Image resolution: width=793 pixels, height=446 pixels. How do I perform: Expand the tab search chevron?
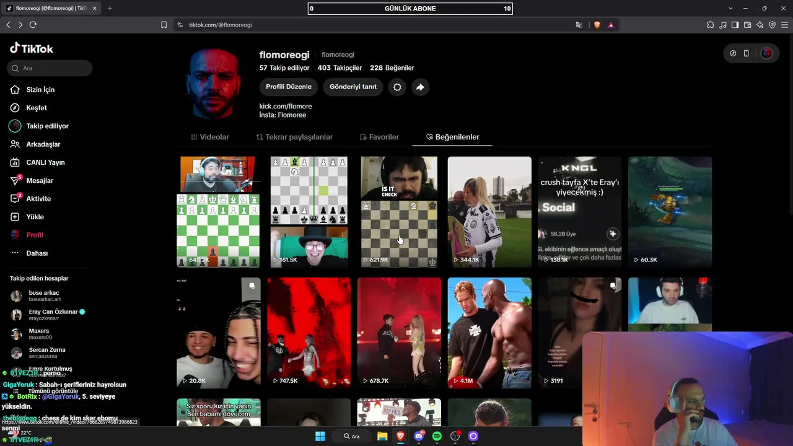(x=731, y=8)
